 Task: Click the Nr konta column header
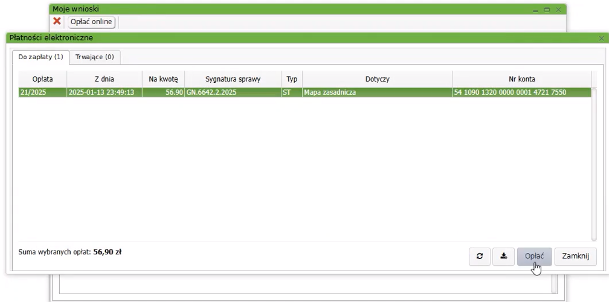521,79
